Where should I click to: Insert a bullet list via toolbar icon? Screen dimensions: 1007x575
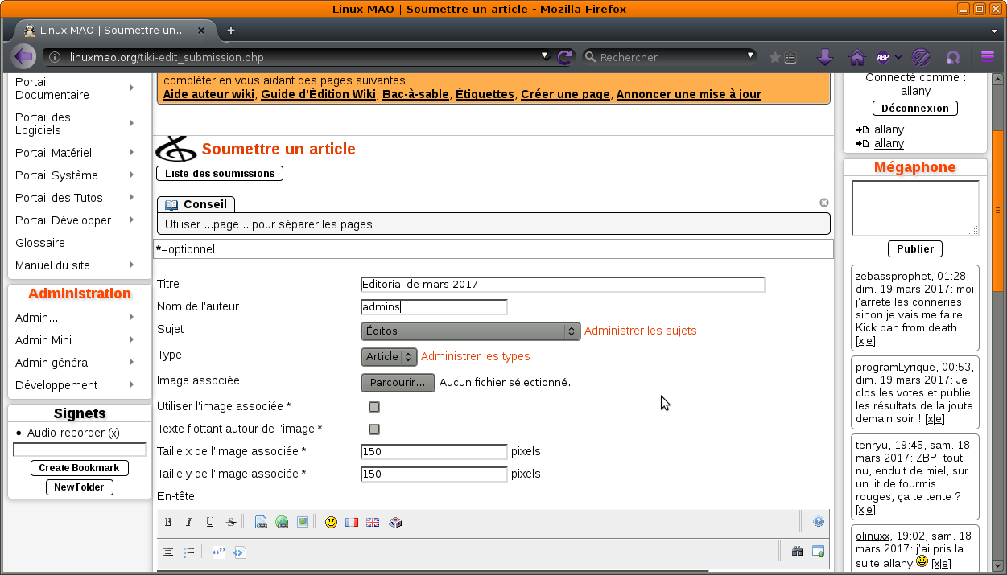point(189,552)
